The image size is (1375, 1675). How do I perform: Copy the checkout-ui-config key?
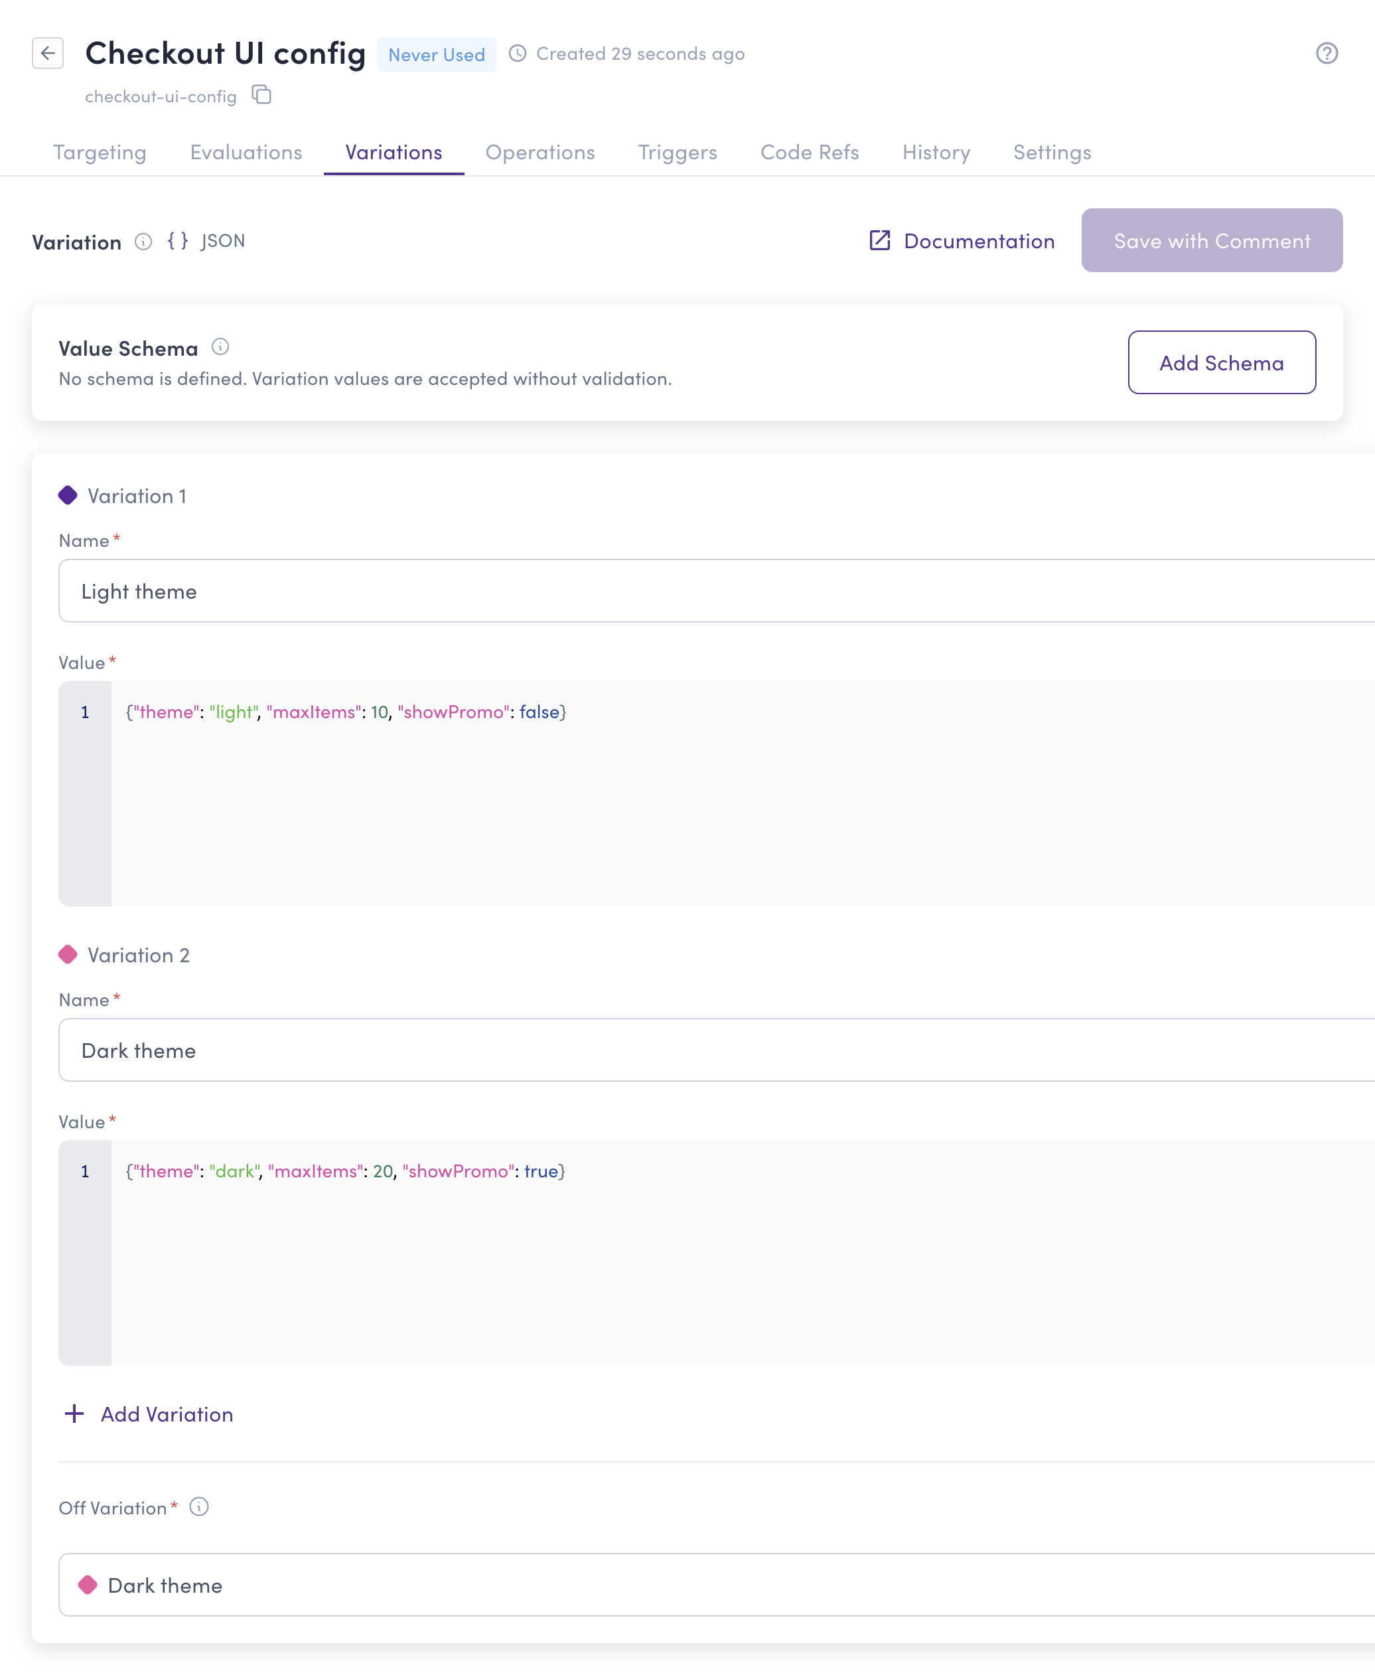click(x=261, y=95)
